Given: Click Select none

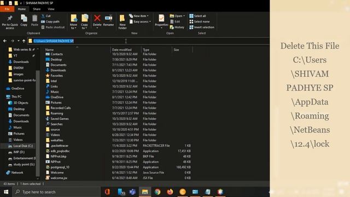Looking at the screenshot, I should 199,22.
